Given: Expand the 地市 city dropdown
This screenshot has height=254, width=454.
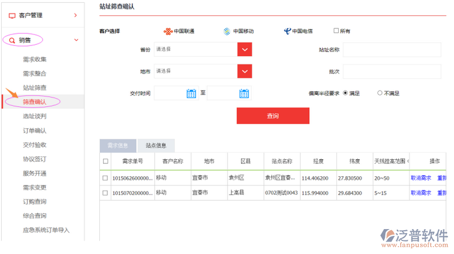Looking at the screenshot, I should click(x=244, y=71).
